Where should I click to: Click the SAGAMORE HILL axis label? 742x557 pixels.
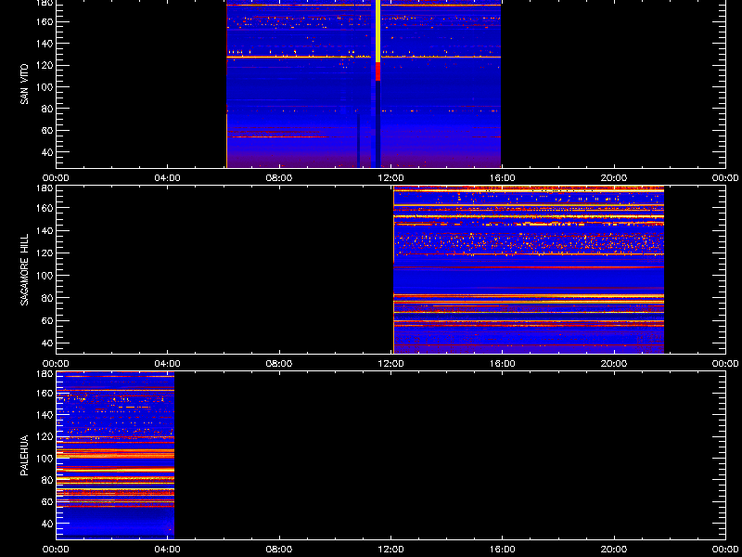pyautogui.click(x=24, y=269)
